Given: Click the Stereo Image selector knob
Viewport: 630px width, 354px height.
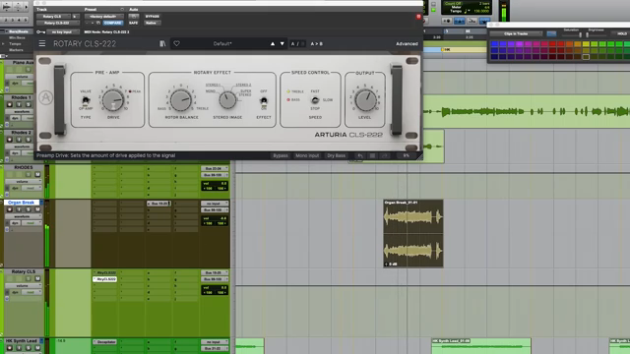Looking at the screenshot, I should pos(227,100).
